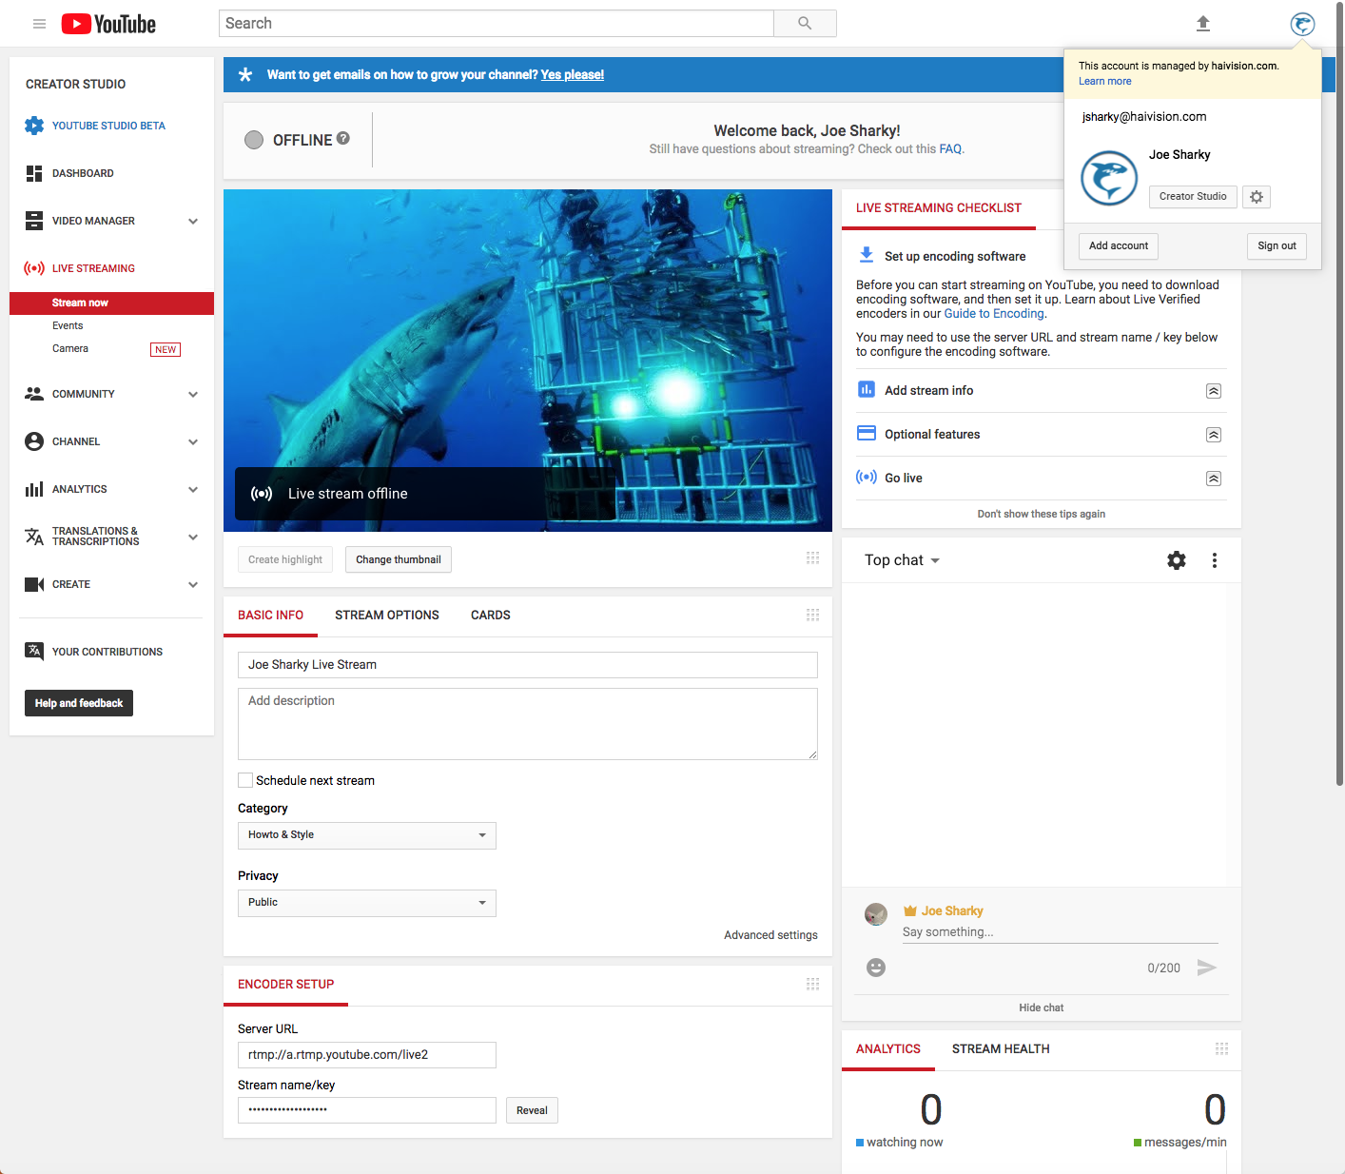Viewport: 1345px width, 1174px height.
Task: Collapse the Add stream info section
Action: (x=1214, y=391)
